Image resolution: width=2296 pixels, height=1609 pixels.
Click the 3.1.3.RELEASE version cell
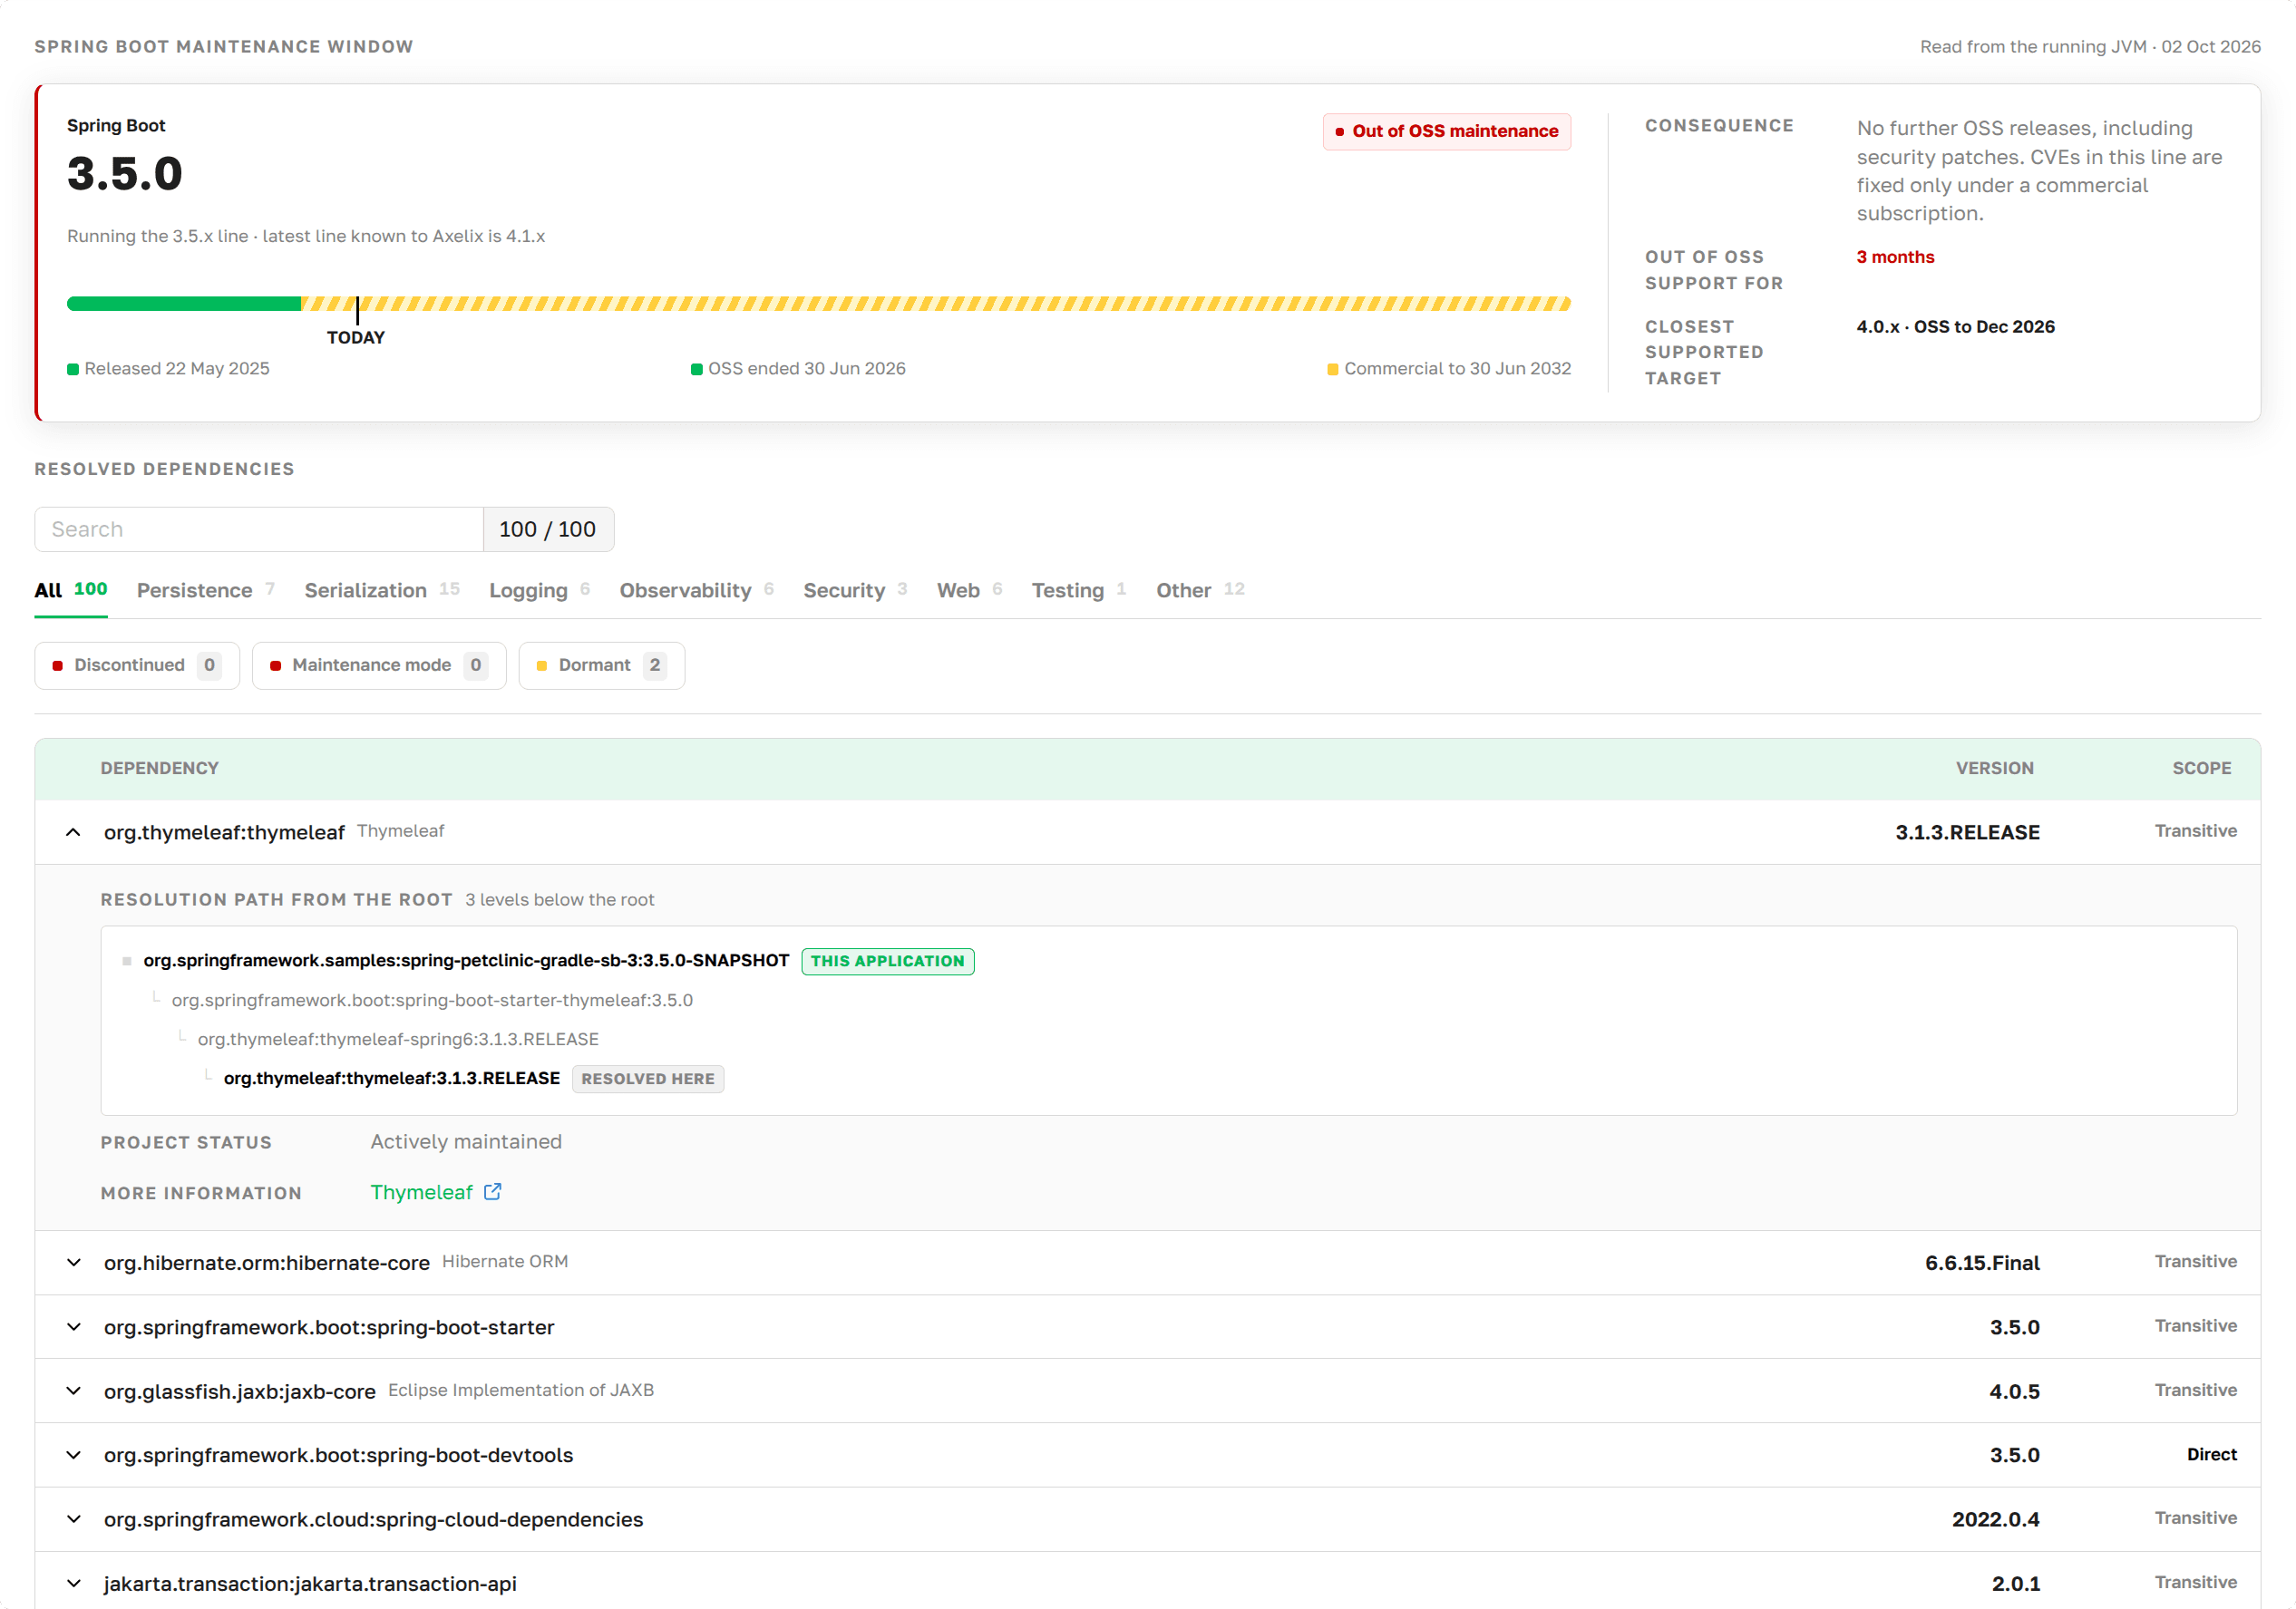[x=1967, y=831]
